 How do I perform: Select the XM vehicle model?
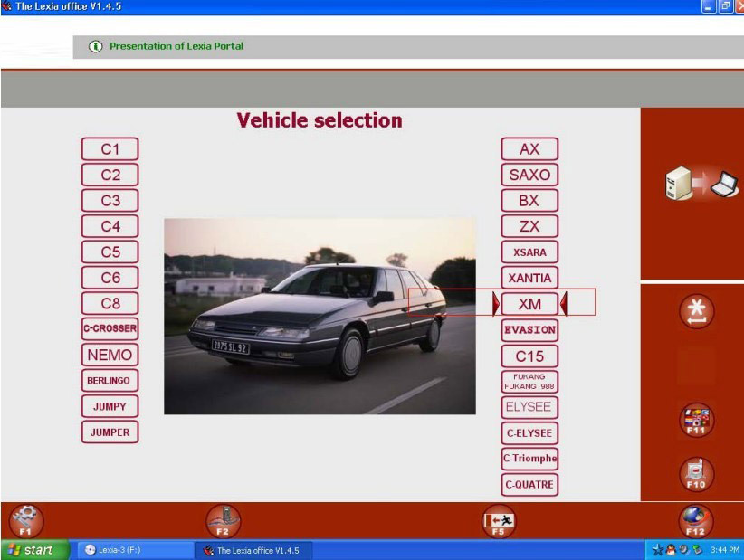tap(529, 304)
